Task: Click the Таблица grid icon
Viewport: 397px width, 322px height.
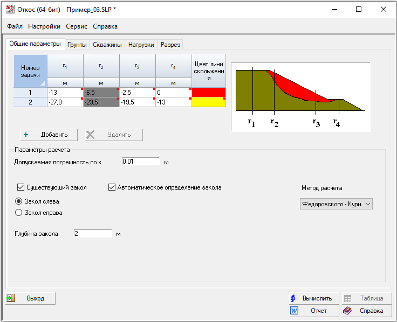Action: (x=348, y=298)
